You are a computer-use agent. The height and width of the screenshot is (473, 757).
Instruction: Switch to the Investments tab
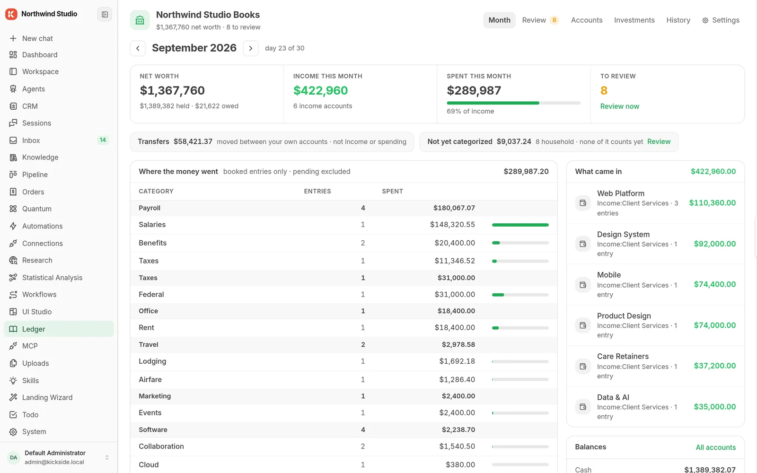(x=634, y=20)
